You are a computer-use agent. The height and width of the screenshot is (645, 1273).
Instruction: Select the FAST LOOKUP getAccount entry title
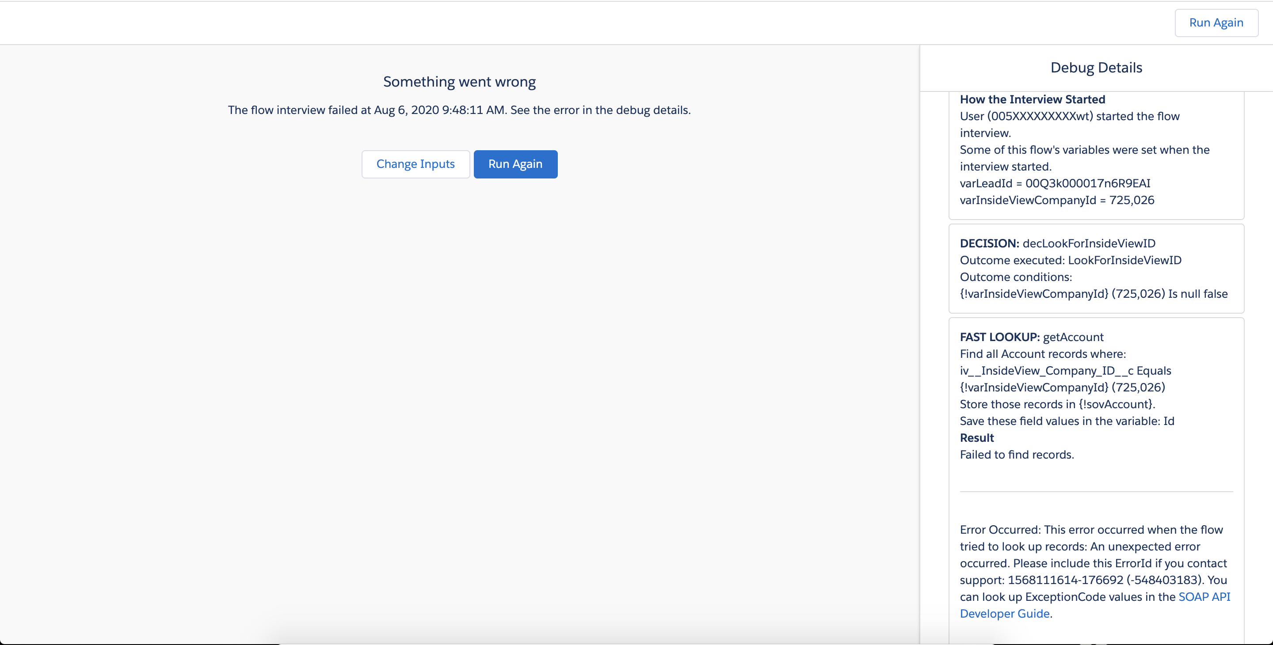pyautogui.click(x=1031, y=338)
